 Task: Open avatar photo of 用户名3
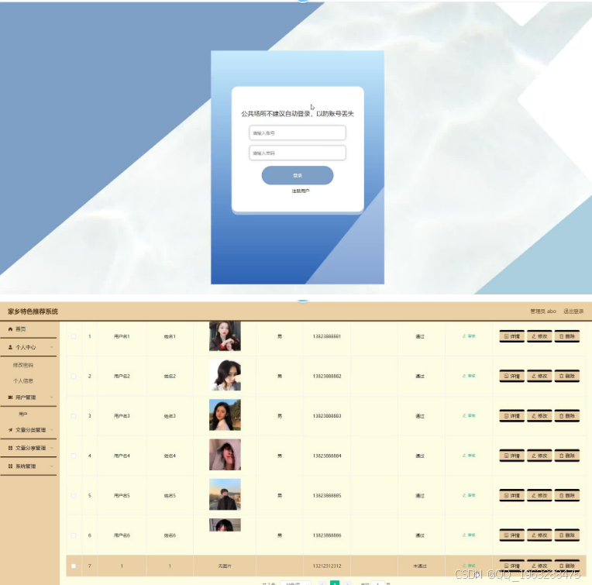(225, 415)
